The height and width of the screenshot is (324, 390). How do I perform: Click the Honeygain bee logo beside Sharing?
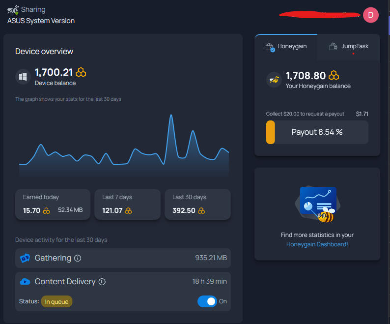13,10
